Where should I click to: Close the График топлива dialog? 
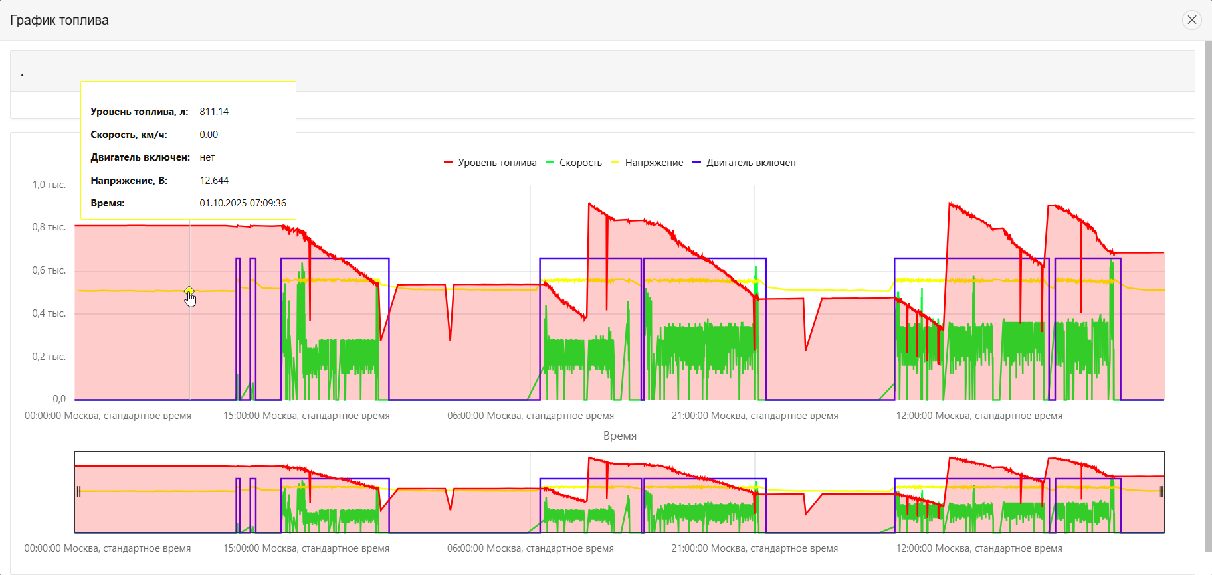[1191, 20]
